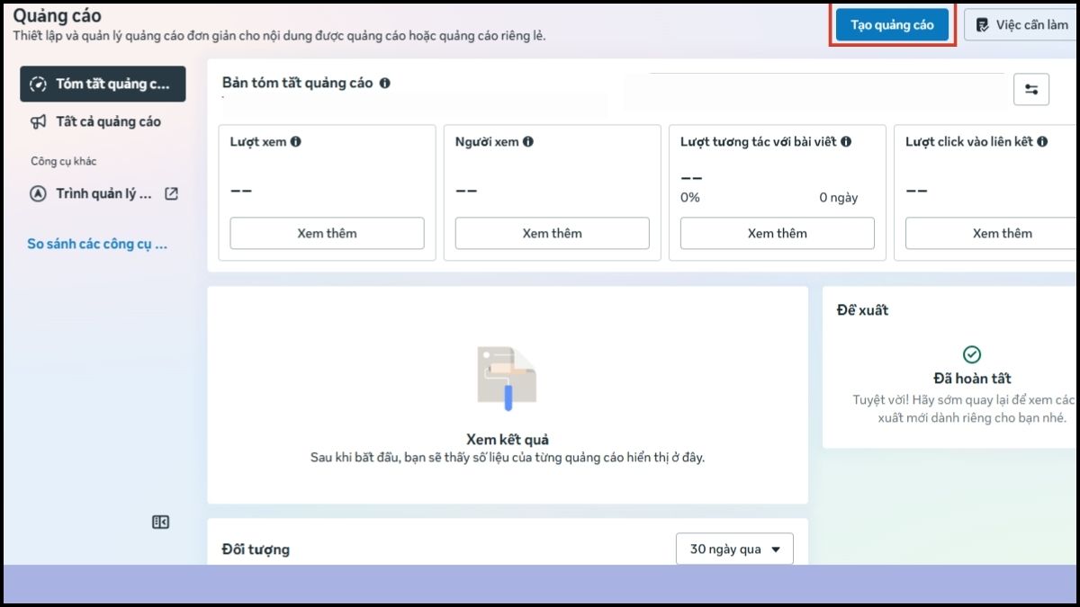Click info icon next to Lượt xem
Screen dimensions: 1080x607
tap(296, 141)
